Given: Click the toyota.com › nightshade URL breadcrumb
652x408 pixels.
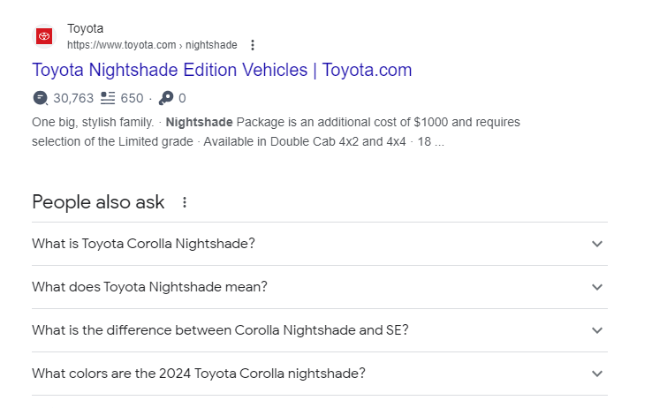Looking at the screenshot, I should tap(152, 45).
